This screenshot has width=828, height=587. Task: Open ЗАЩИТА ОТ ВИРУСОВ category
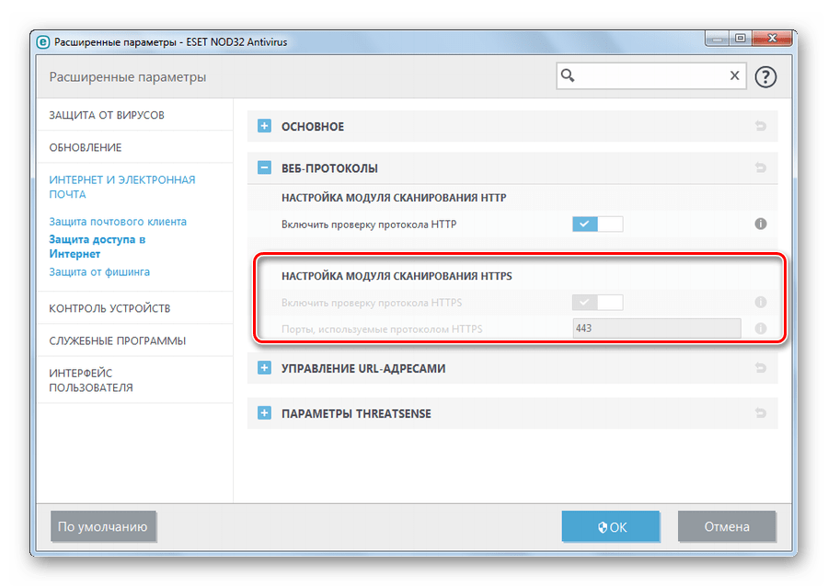click(107, 115)
